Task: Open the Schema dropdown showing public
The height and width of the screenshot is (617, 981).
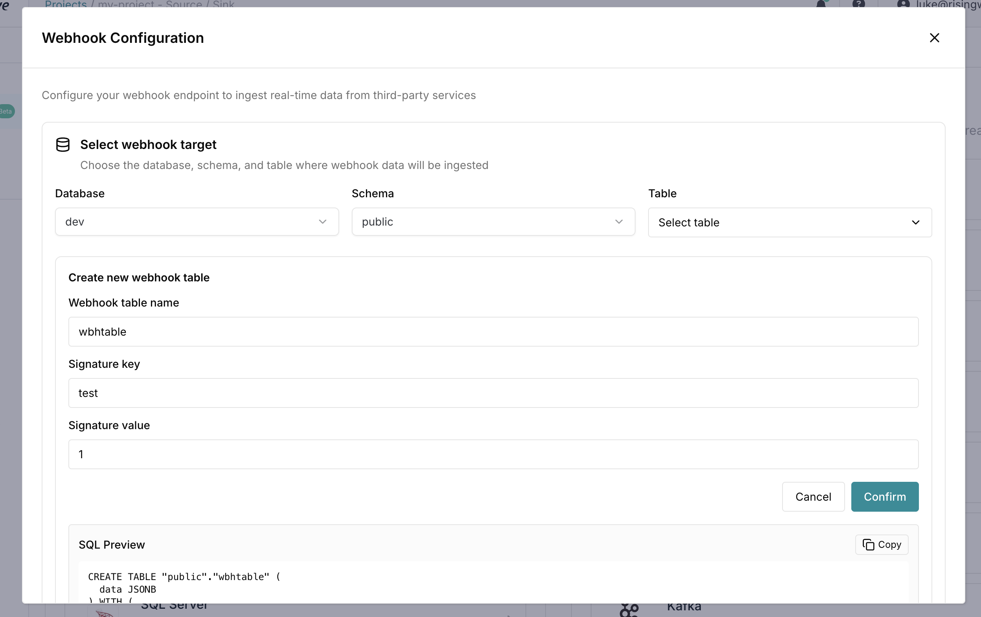Action: [x=493, y=222]
